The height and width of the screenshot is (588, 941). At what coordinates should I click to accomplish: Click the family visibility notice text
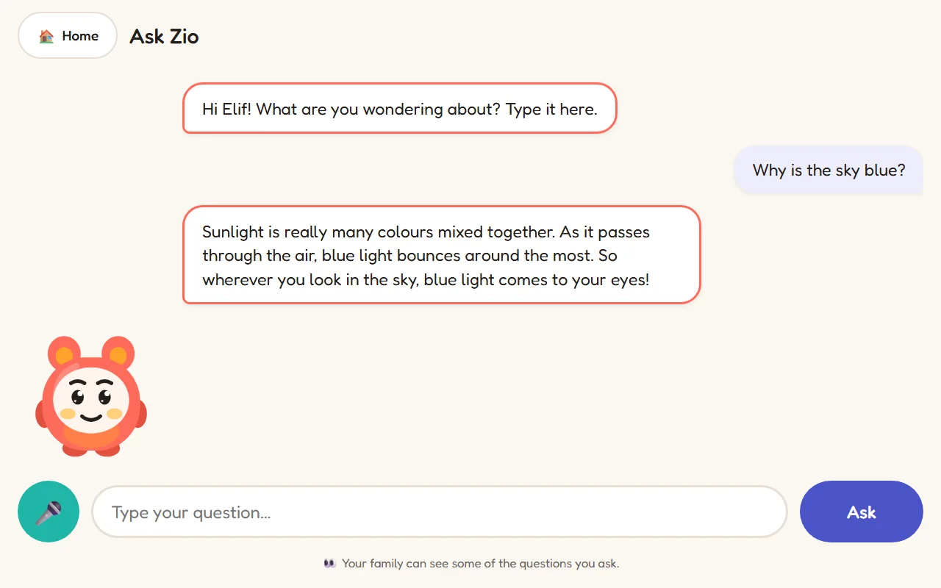[x=481, y=564]
